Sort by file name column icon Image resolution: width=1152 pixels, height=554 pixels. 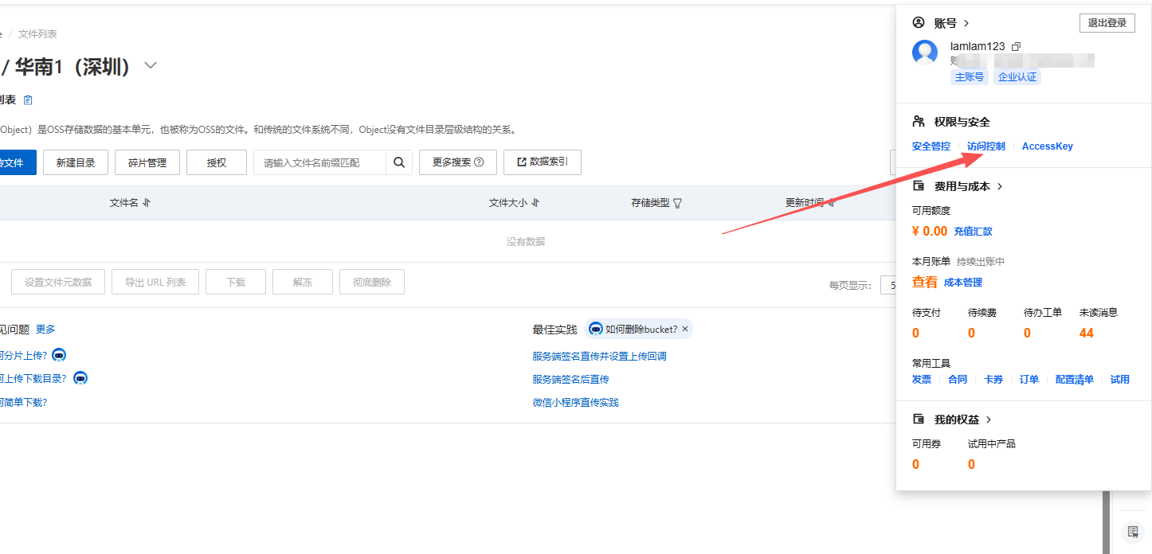pyautogui.click(x=147, y=203)
